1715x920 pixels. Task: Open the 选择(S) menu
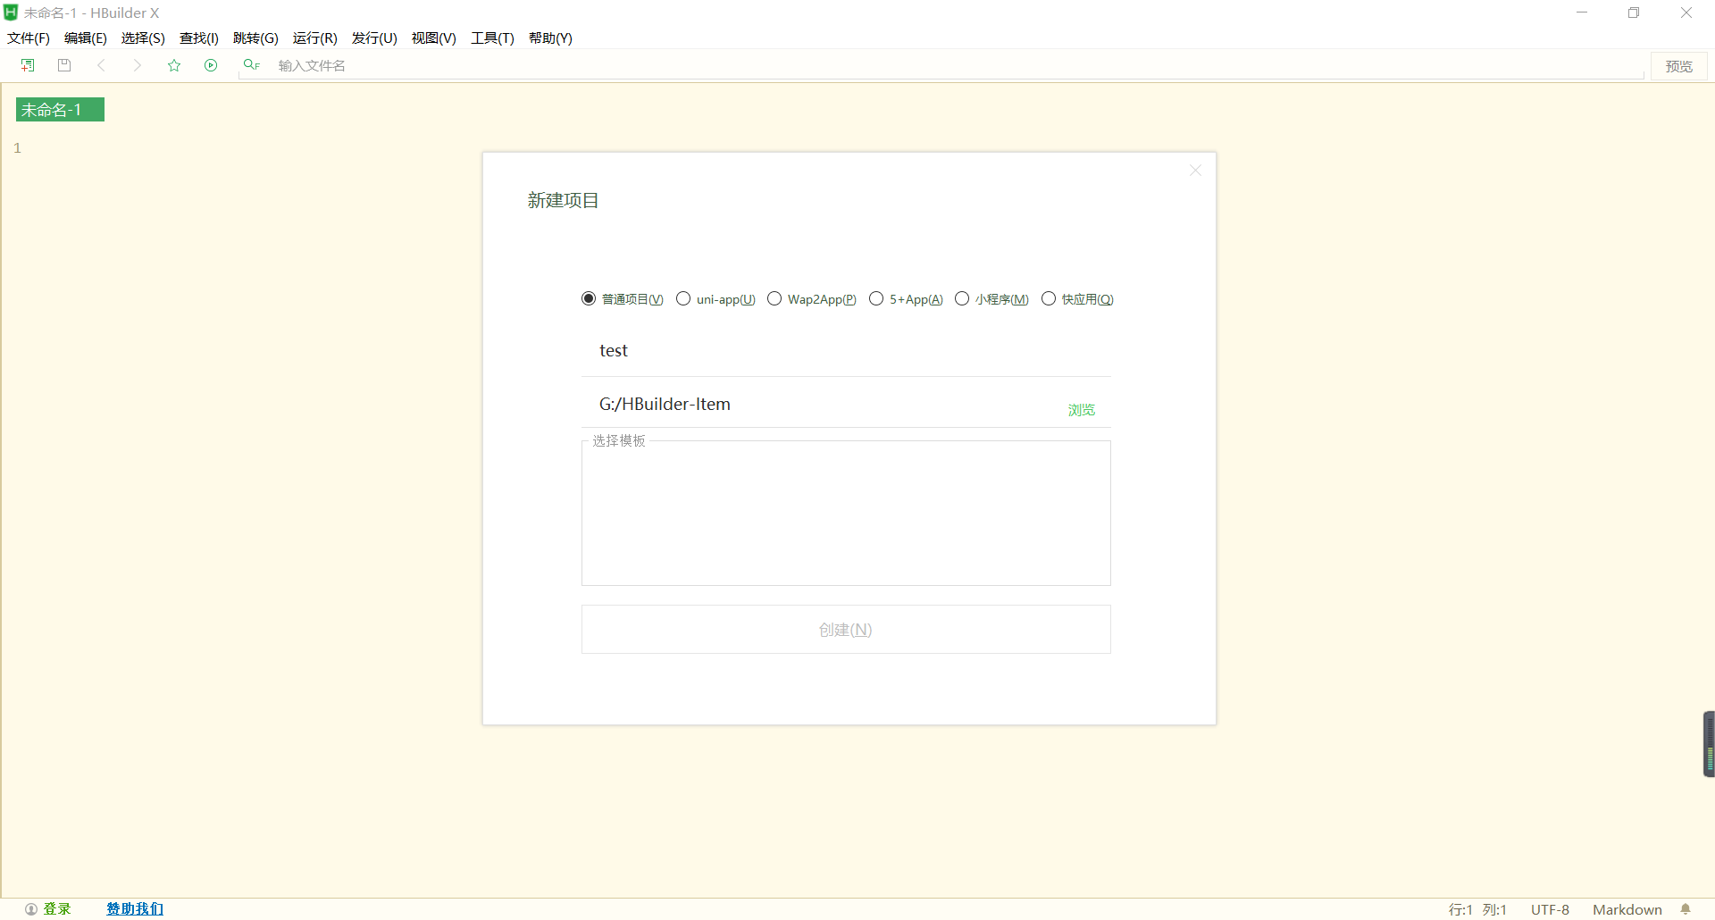click(x=143, y=38)
